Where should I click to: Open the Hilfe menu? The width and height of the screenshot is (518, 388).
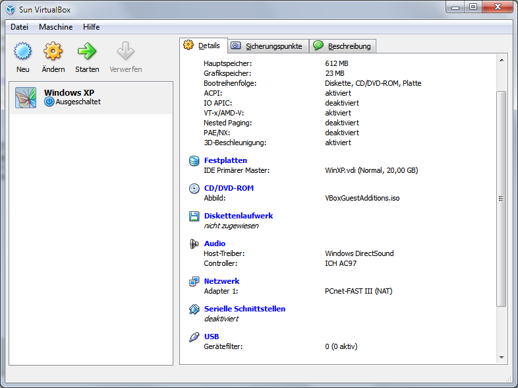pyautogui.click(x=91, y=27)
